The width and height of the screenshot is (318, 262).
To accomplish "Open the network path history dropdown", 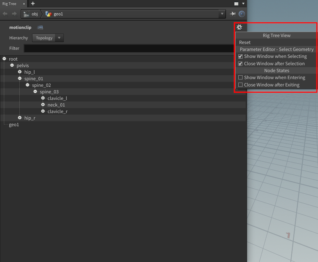I will click(x=222, y=14).
